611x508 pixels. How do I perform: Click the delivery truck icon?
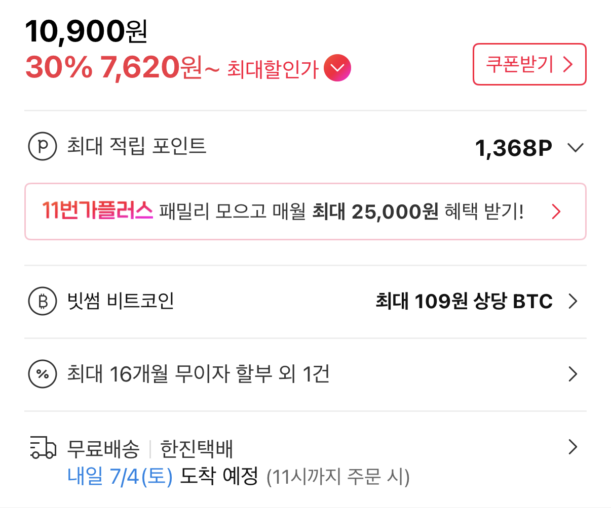coord(43,448)
